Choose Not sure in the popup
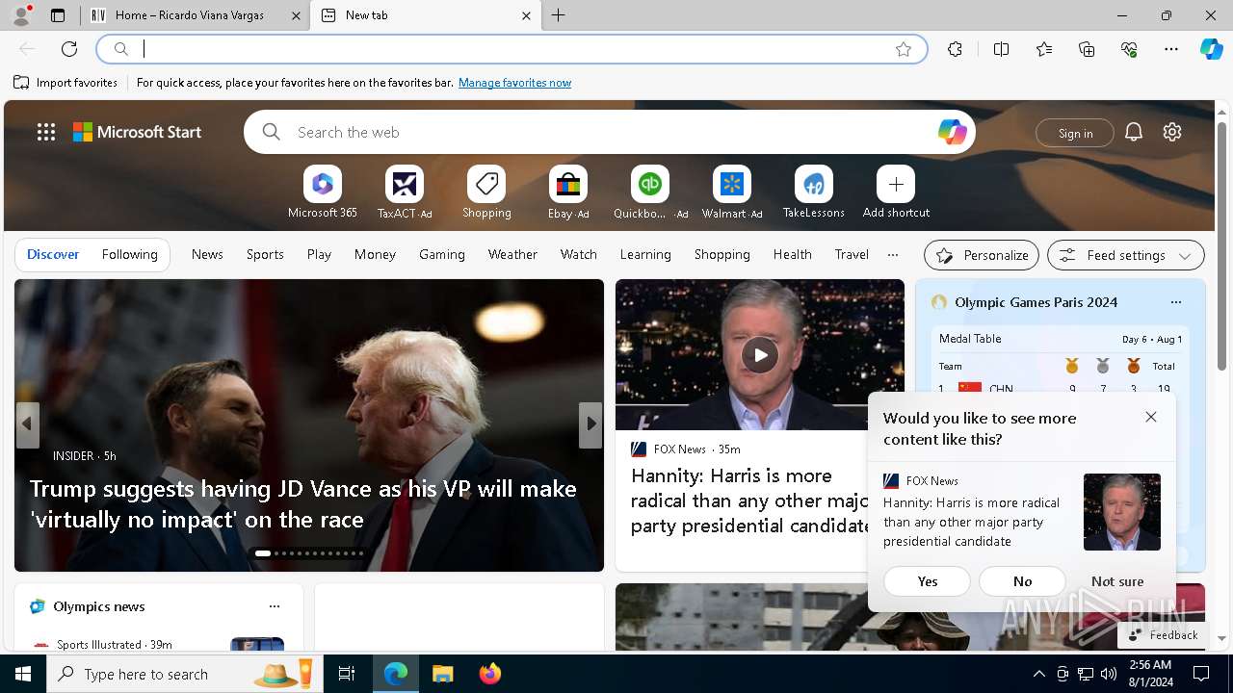Screen dimensions: 1233x693 (x=1117, y=581)
